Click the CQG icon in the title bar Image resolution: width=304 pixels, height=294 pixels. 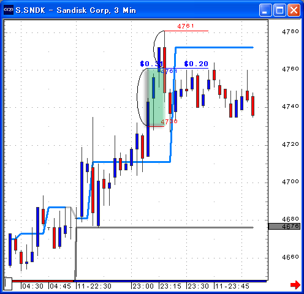coord(9,10)
